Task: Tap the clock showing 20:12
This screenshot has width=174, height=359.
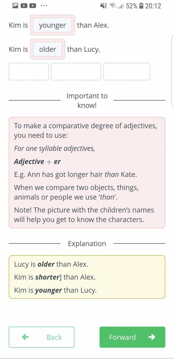Action: click(153, 6)
